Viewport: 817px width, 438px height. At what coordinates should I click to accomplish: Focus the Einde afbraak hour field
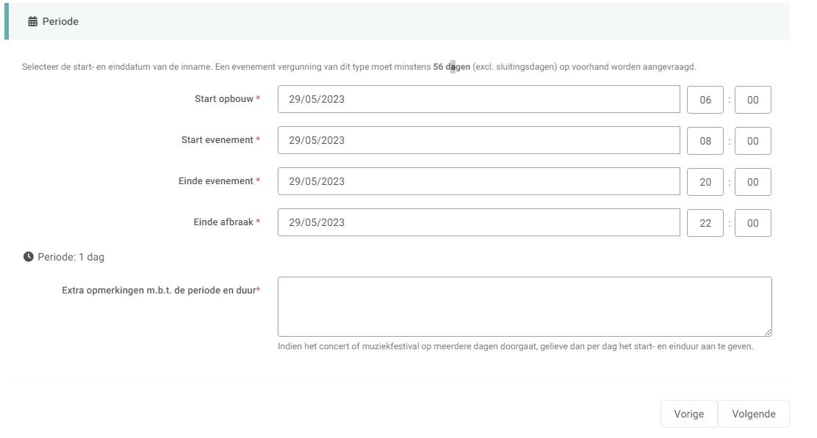click(x=705, y=223)
